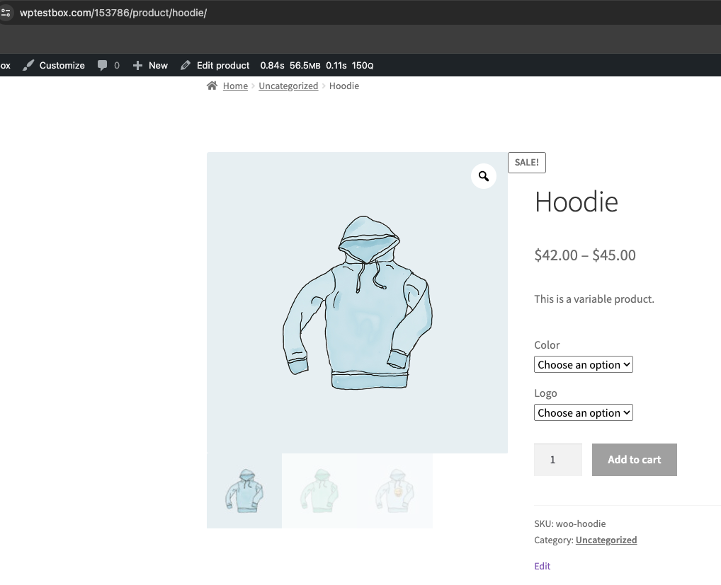Viewport: 721px width, 585px height.
Task: Click the Hoodie breadcrumb text
Action: [344, 86]
